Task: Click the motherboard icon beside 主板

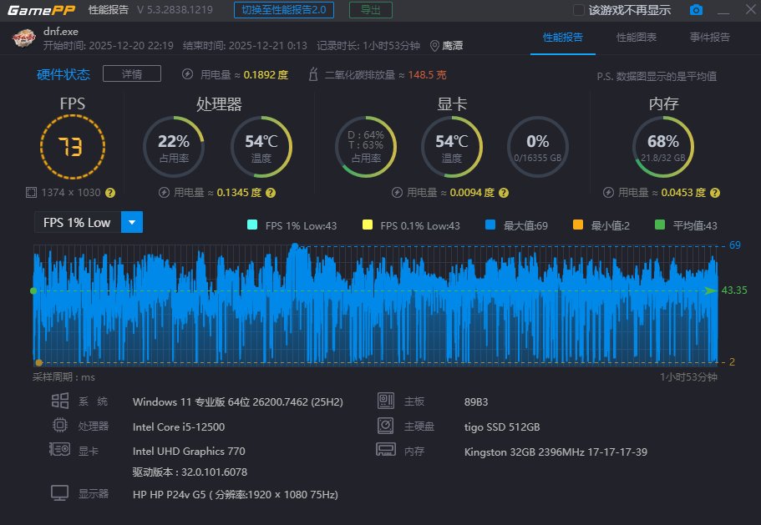Action: pyautogui.click(x=385, y=401)
